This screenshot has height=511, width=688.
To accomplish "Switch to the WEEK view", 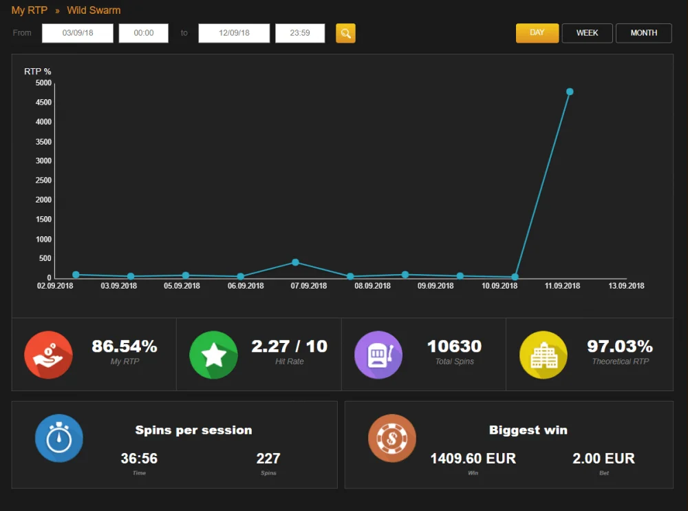I will (587, 33).
